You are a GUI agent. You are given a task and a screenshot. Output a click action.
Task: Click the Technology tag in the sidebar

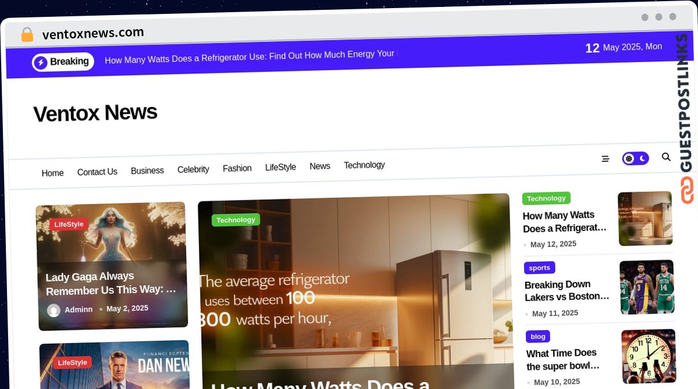[x=546, y=199]
